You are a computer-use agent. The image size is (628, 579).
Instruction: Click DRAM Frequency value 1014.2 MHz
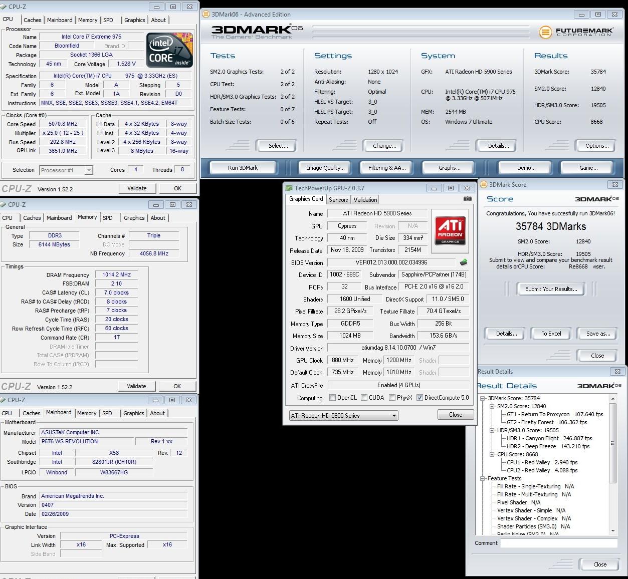[x=116, y=275]
